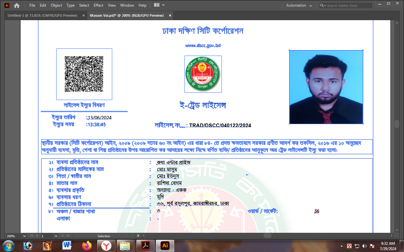The image size is (404, 252).
Task: Click the Search Adobe Stock field
Action: point(346,5)
